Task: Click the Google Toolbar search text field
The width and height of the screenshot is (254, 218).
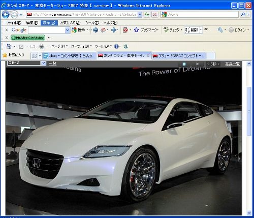Action: pos(47,30)
